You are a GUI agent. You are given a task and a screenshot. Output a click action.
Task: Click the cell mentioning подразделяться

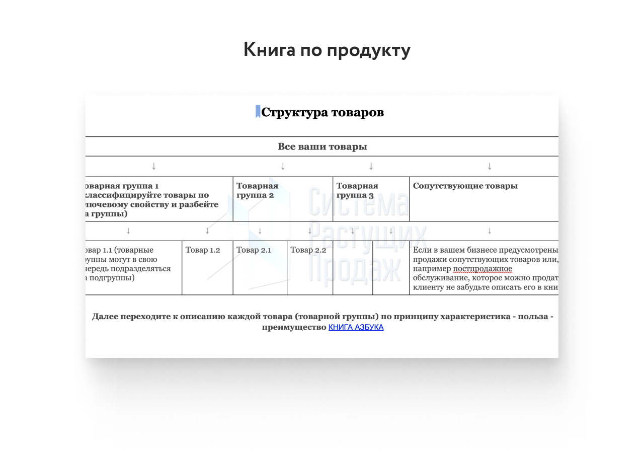(133, 267)
